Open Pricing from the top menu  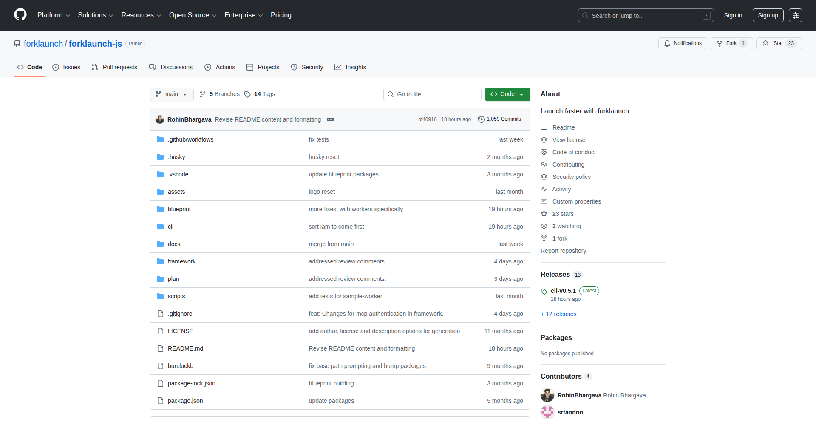click(281, 15)
